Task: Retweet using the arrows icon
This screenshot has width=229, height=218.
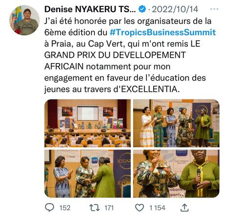Action: [x=94, y=208]
